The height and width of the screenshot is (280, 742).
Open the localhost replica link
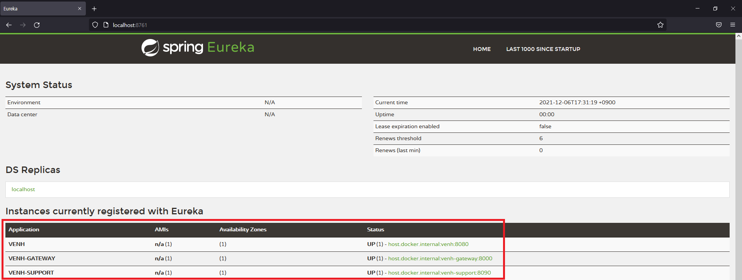pyautogui.click(x=23, y=189)
